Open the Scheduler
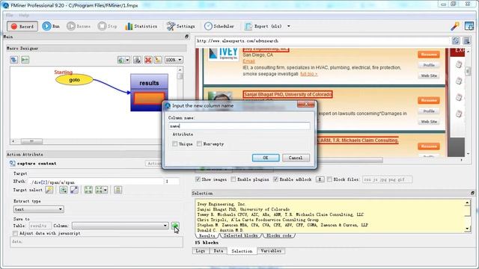Screen dimensions: 479x269 (219, 26)
